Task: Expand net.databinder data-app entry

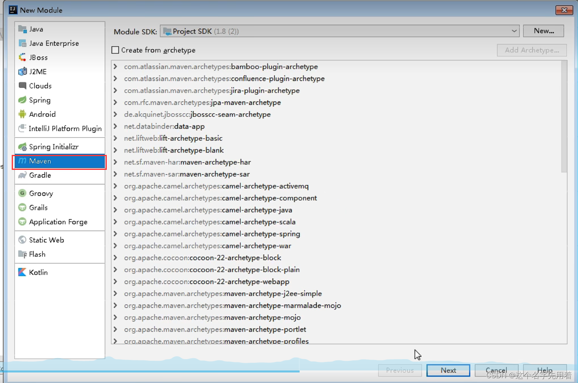Action: click(x=116, y=126)
